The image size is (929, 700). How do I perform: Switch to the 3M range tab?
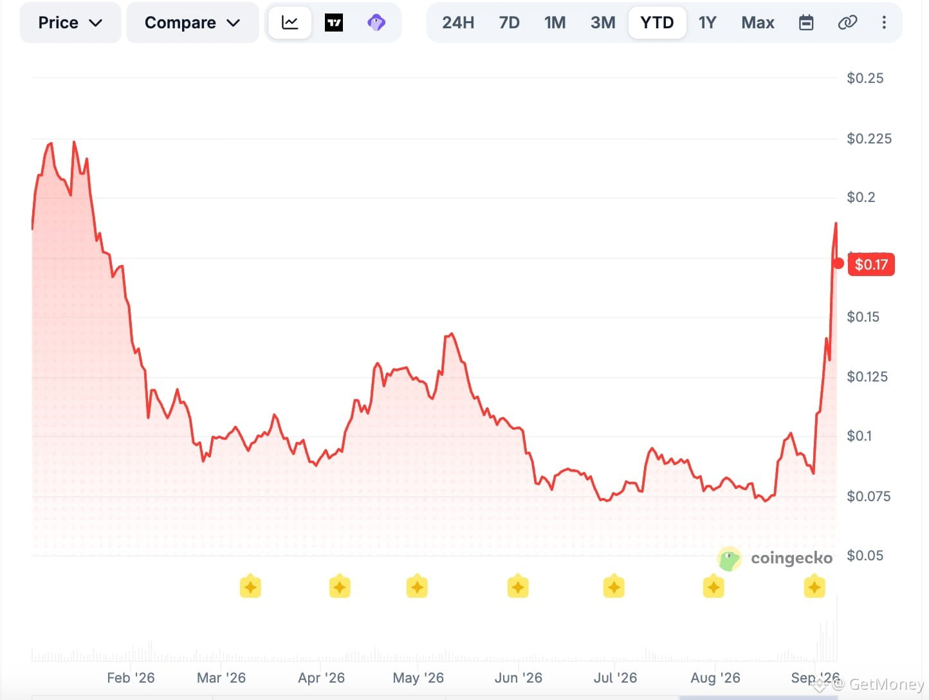tap(603, 23)
